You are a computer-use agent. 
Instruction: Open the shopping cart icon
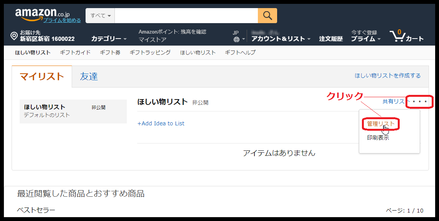tap(397, 36)
